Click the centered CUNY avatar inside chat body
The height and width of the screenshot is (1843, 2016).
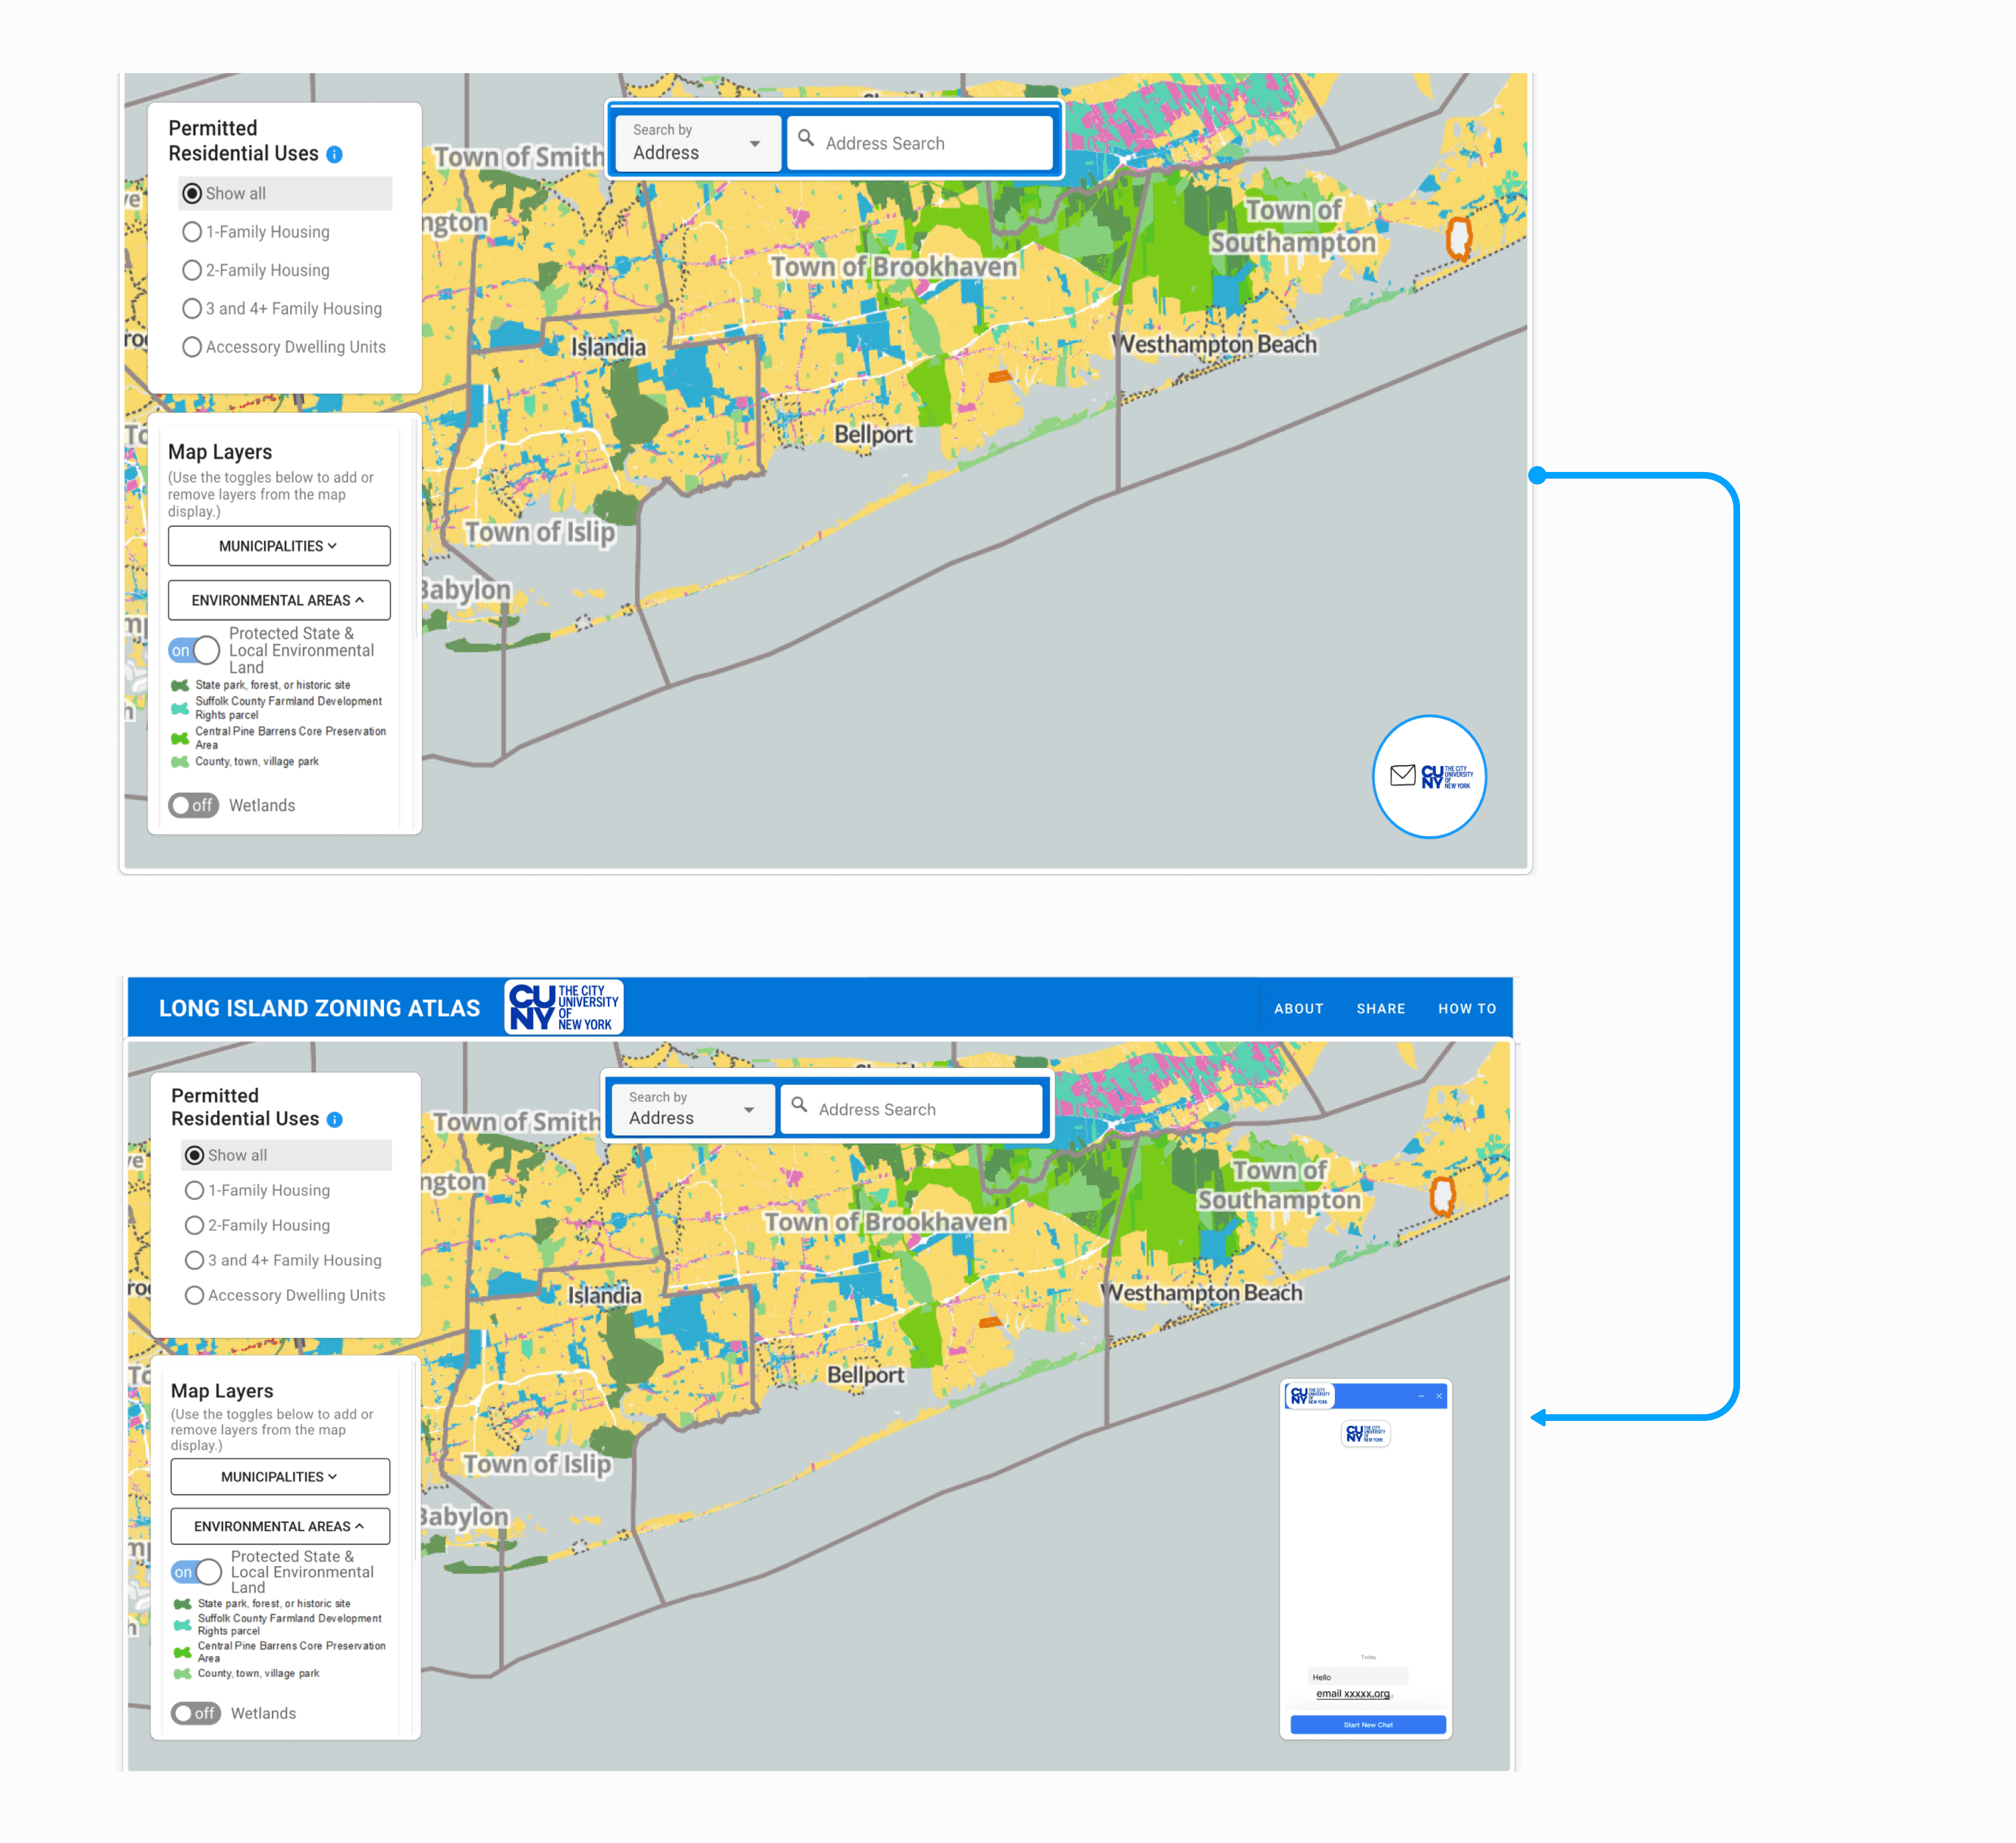1365,1434
